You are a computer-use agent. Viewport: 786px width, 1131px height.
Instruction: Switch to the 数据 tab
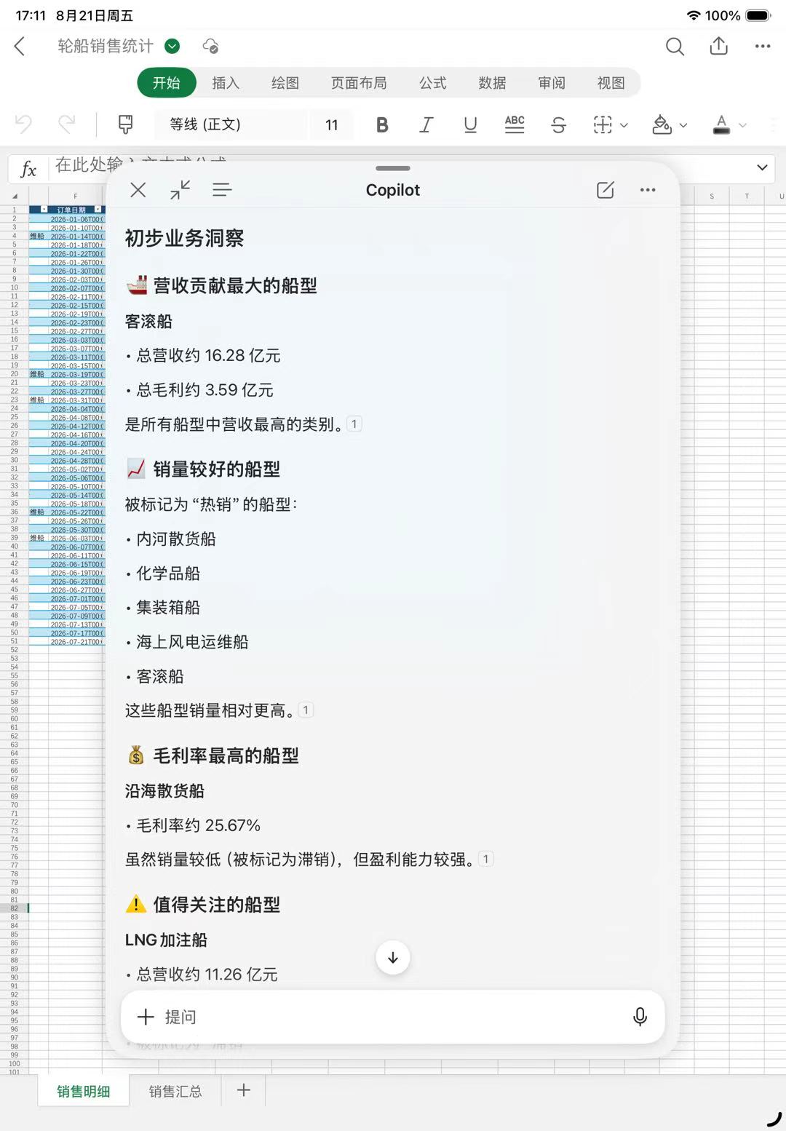tap(493, 83)
